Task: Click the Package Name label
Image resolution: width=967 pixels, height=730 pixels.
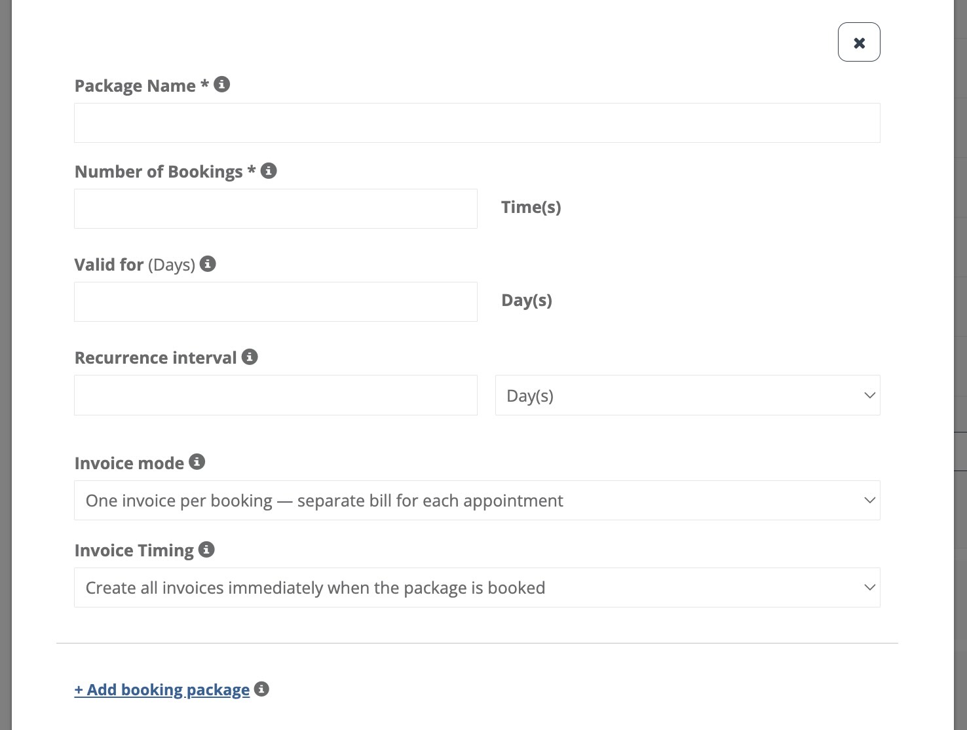Action: click(135, 86)
